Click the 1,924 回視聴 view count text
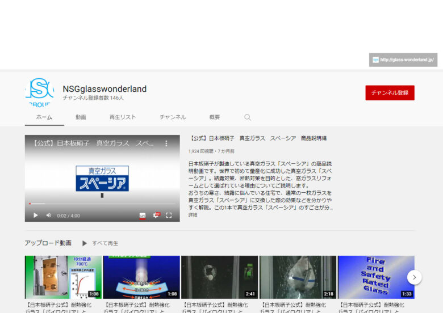Screen dimensions: 443x313 click(200, 151)
